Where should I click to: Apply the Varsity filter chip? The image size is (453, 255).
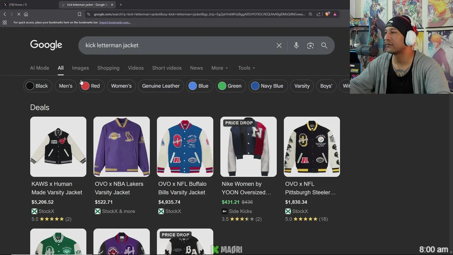point(302,86)
